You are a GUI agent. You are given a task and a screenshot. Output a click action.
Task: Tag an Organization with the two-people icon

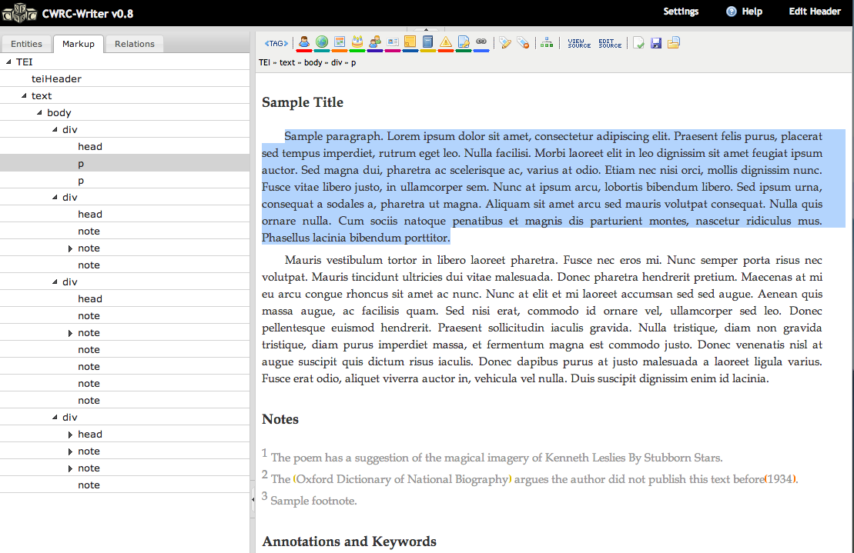coord(375,42)
